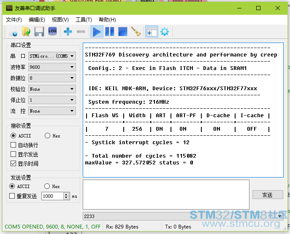Open the 帮助(H) menu

[x=107, y=19]
